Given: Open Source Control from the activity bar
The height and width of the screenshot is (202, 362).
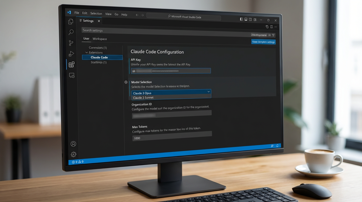Looking at the screenshot, I should (x=71, y=43).
